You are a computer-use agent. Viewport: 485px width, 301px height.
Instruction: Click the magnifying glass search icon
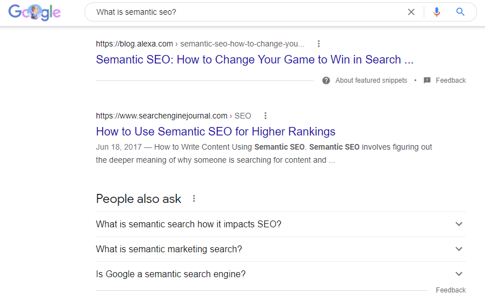(460, 12)
